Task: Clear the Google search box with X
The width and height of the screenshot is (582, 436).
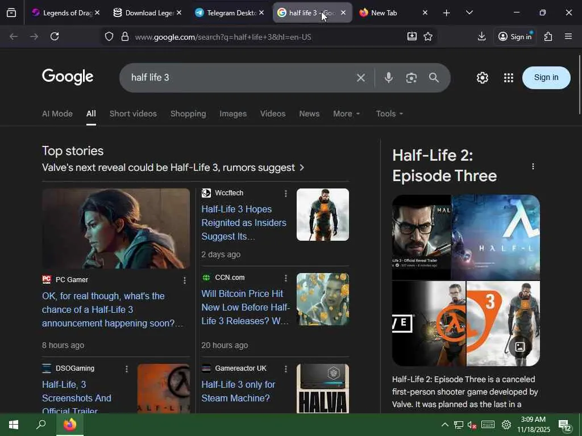Action: coord(361,78)
